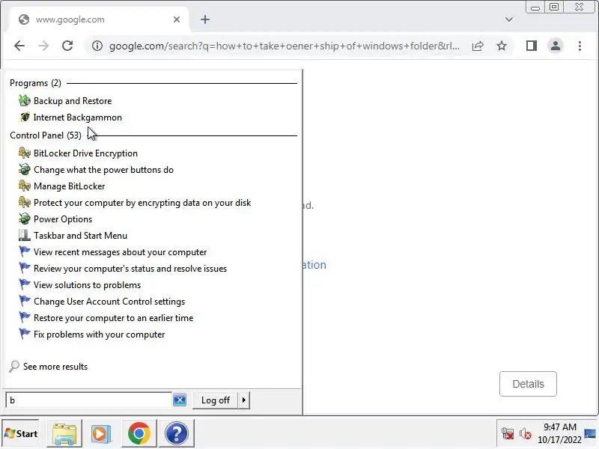Open Fix problems with your computer
Viewport: 599px width, 449px height.
click(99, 334)
